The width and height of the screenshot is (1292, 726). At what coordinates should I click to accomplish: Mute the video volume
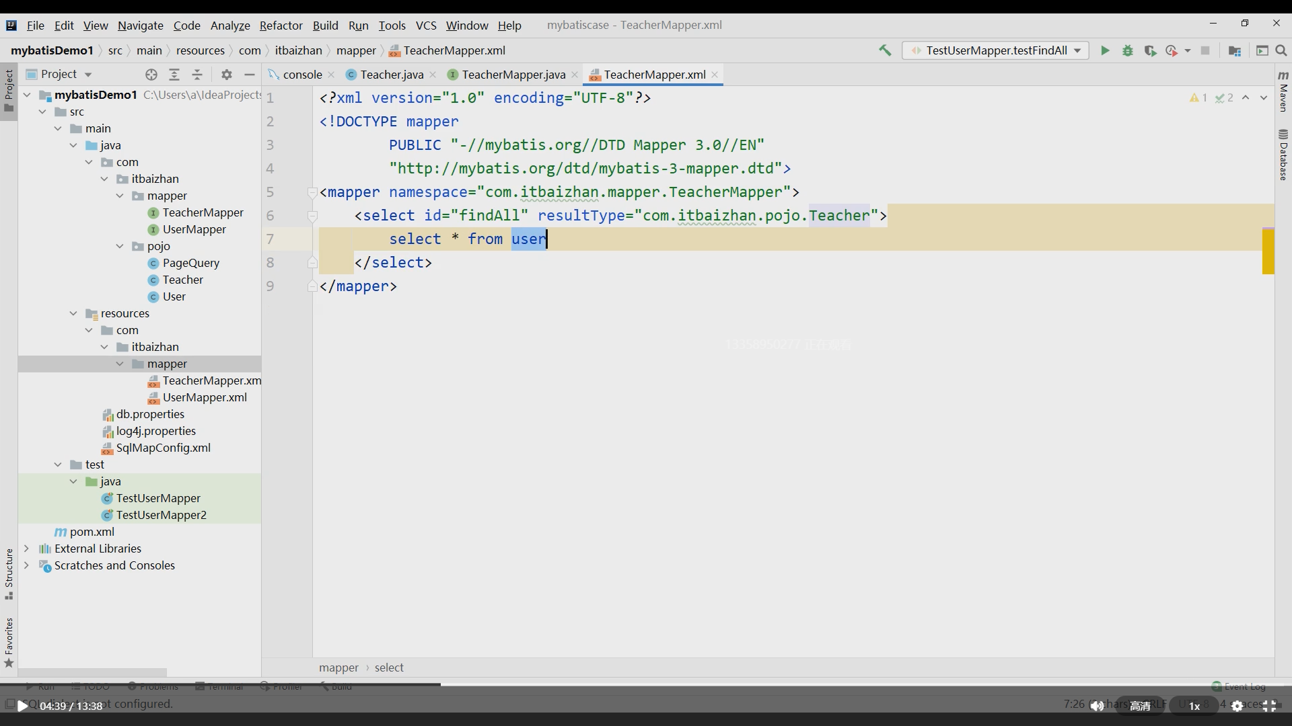[x=1097, y=706]
